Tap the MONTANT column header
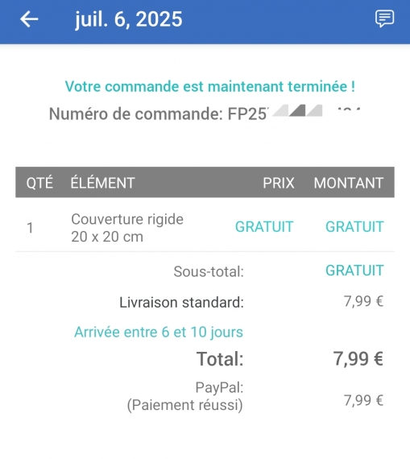This screenshot has height=459, width=410. click(x=349, y=184)
